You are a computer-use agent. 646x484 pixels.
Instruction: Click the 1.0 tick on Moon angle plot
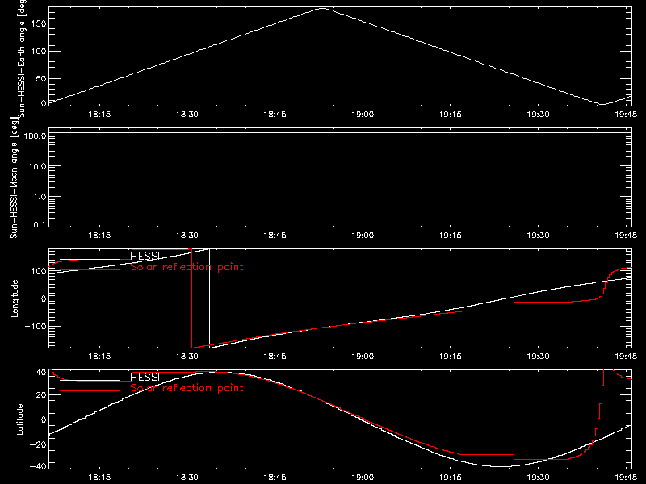tap(40, 197)
